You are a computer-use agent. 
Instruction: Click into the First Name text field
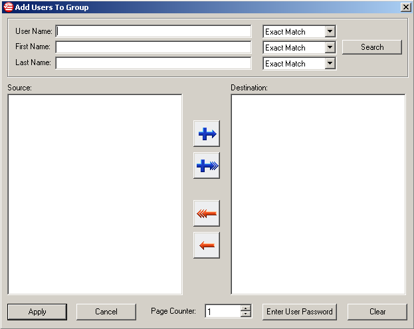pos(154,48)
